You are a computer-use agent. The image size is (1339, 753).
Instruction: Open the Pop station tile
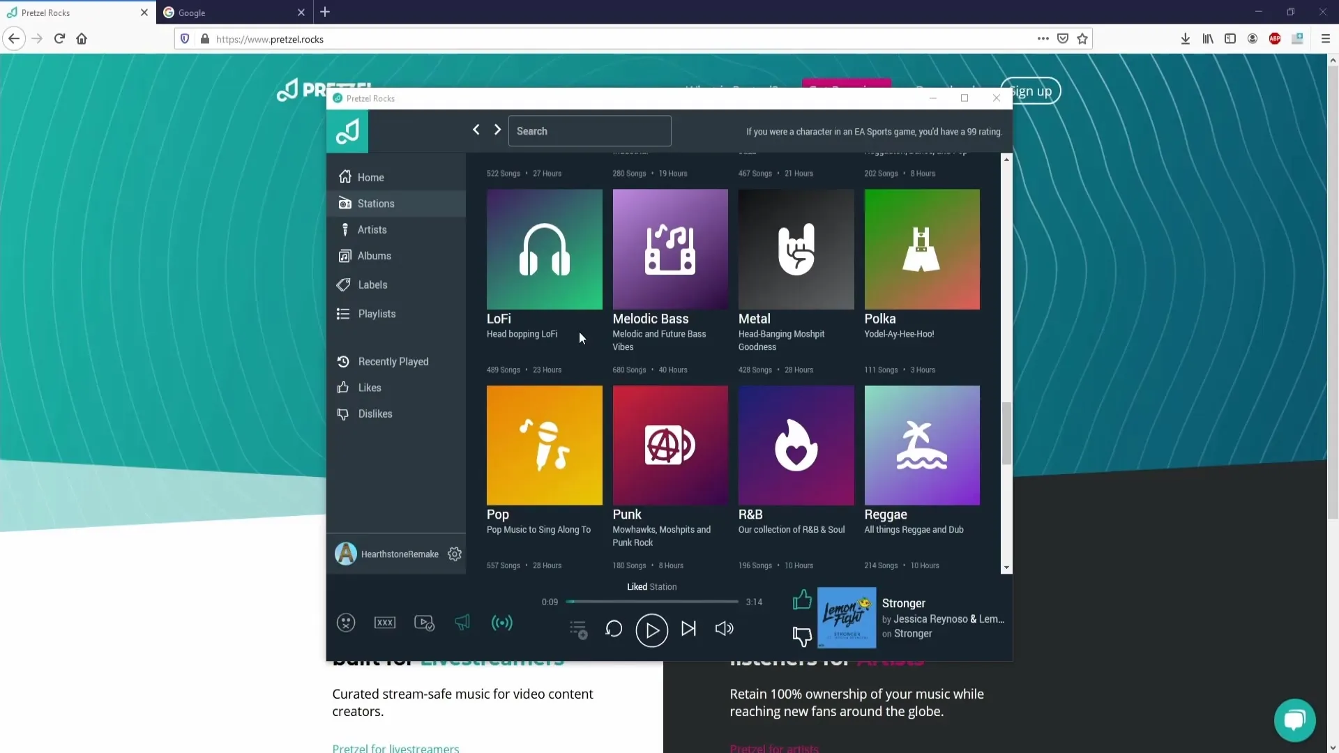tap(544, 446)
